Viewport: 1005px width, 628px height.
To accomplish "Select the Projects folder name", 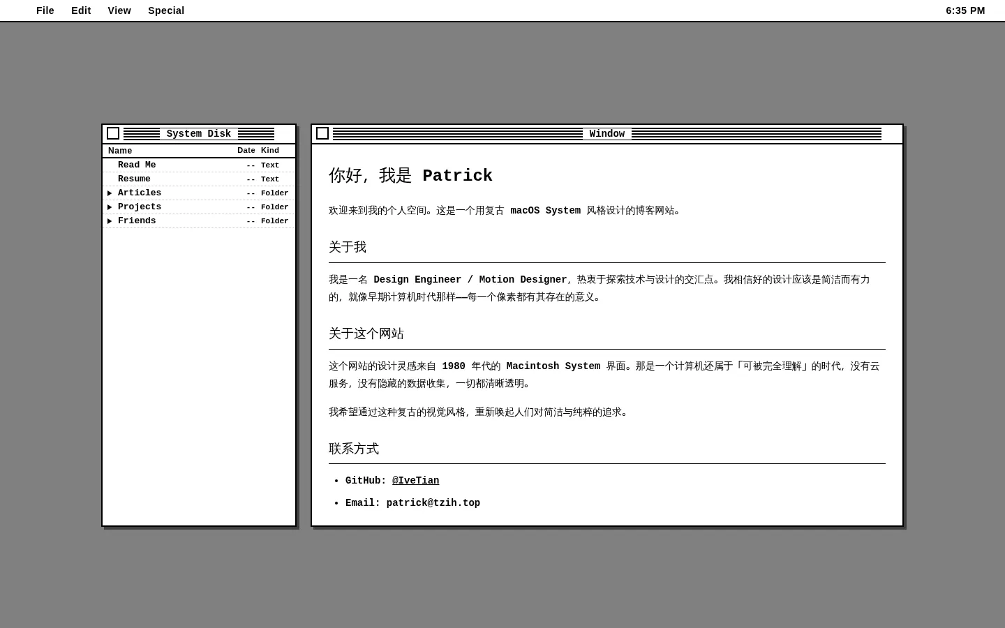I will coord(140,207).
